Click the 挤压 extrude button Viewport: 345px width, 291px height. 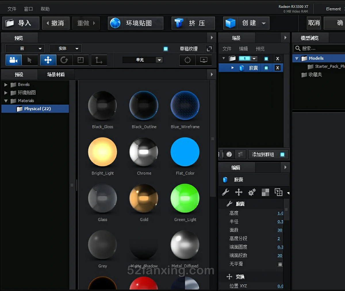[193, 23]
